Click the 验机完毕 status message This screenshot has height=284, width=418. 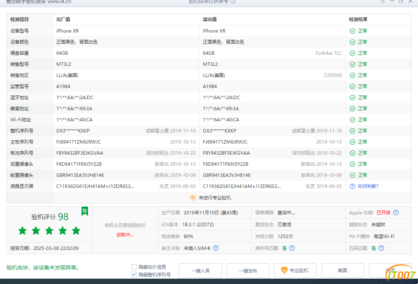click(43, 268)
